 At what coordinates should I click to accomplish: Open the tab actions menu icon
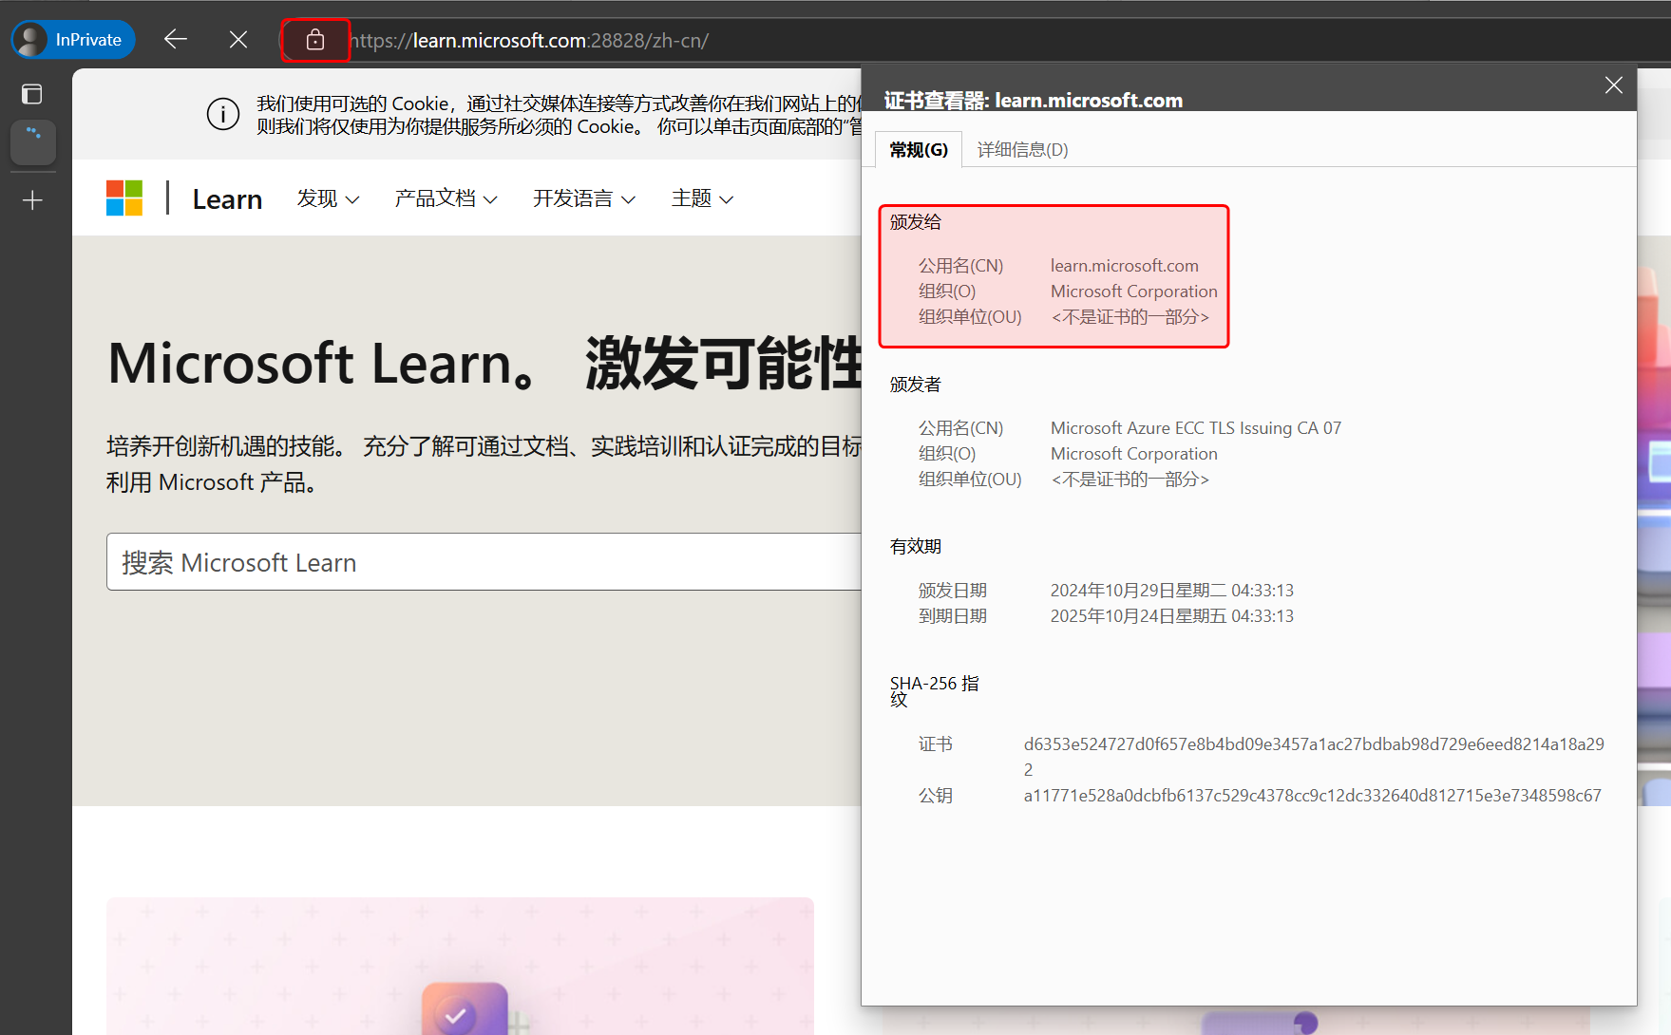coord(32,94)
